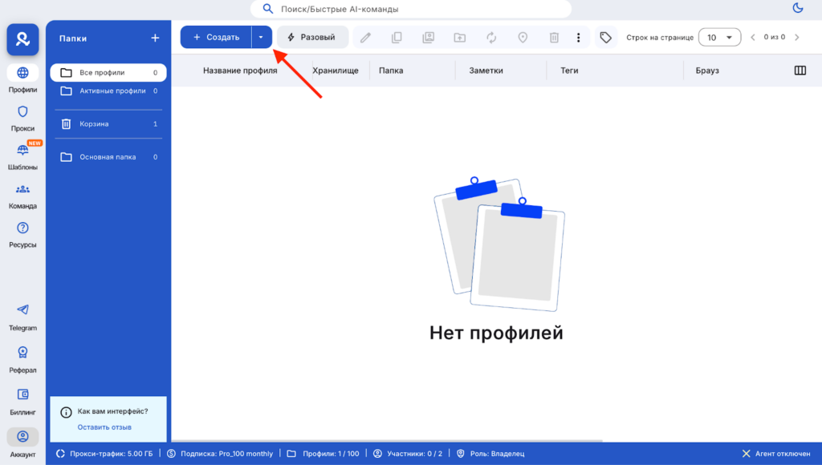822x465 pixels.
Task: Expand the Создать dropdown arrow
Action: [x=261, y=37]
